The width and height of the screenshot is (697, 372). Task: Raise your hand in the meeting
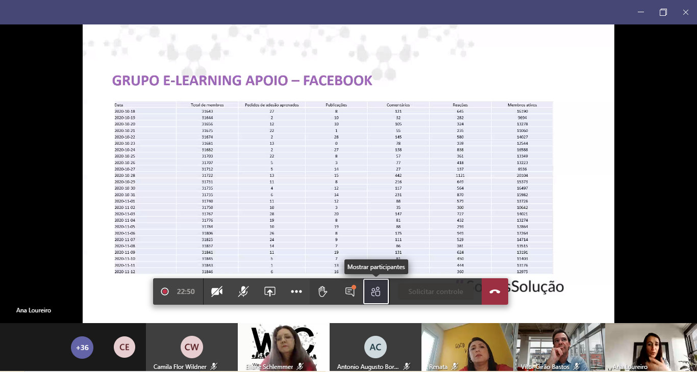point(322,291)
